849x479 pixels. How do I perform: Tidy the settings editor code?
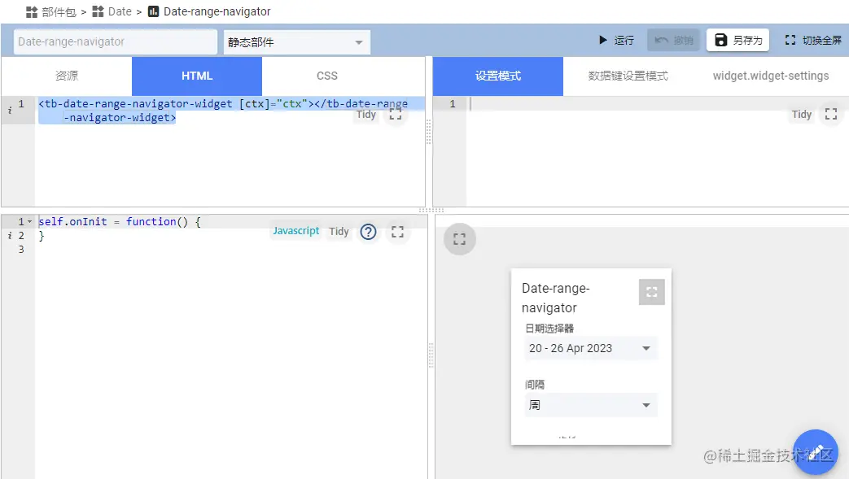(x=801, y=115)
